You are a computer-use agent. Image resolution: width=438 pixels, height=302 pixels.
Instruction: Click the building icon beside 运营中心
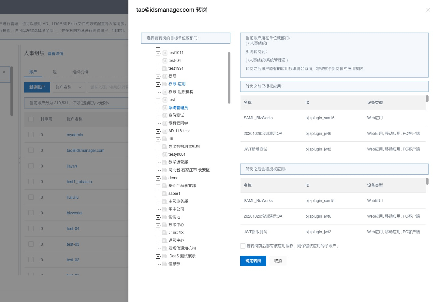pos(165,240)
